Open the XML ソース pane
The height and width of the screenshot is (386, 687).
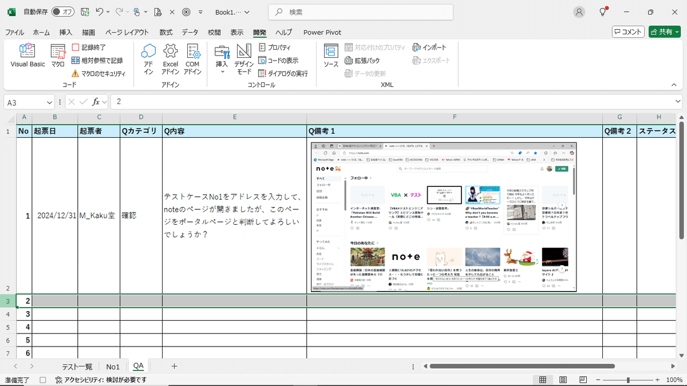pyautogui.click(x=331, y=56)
